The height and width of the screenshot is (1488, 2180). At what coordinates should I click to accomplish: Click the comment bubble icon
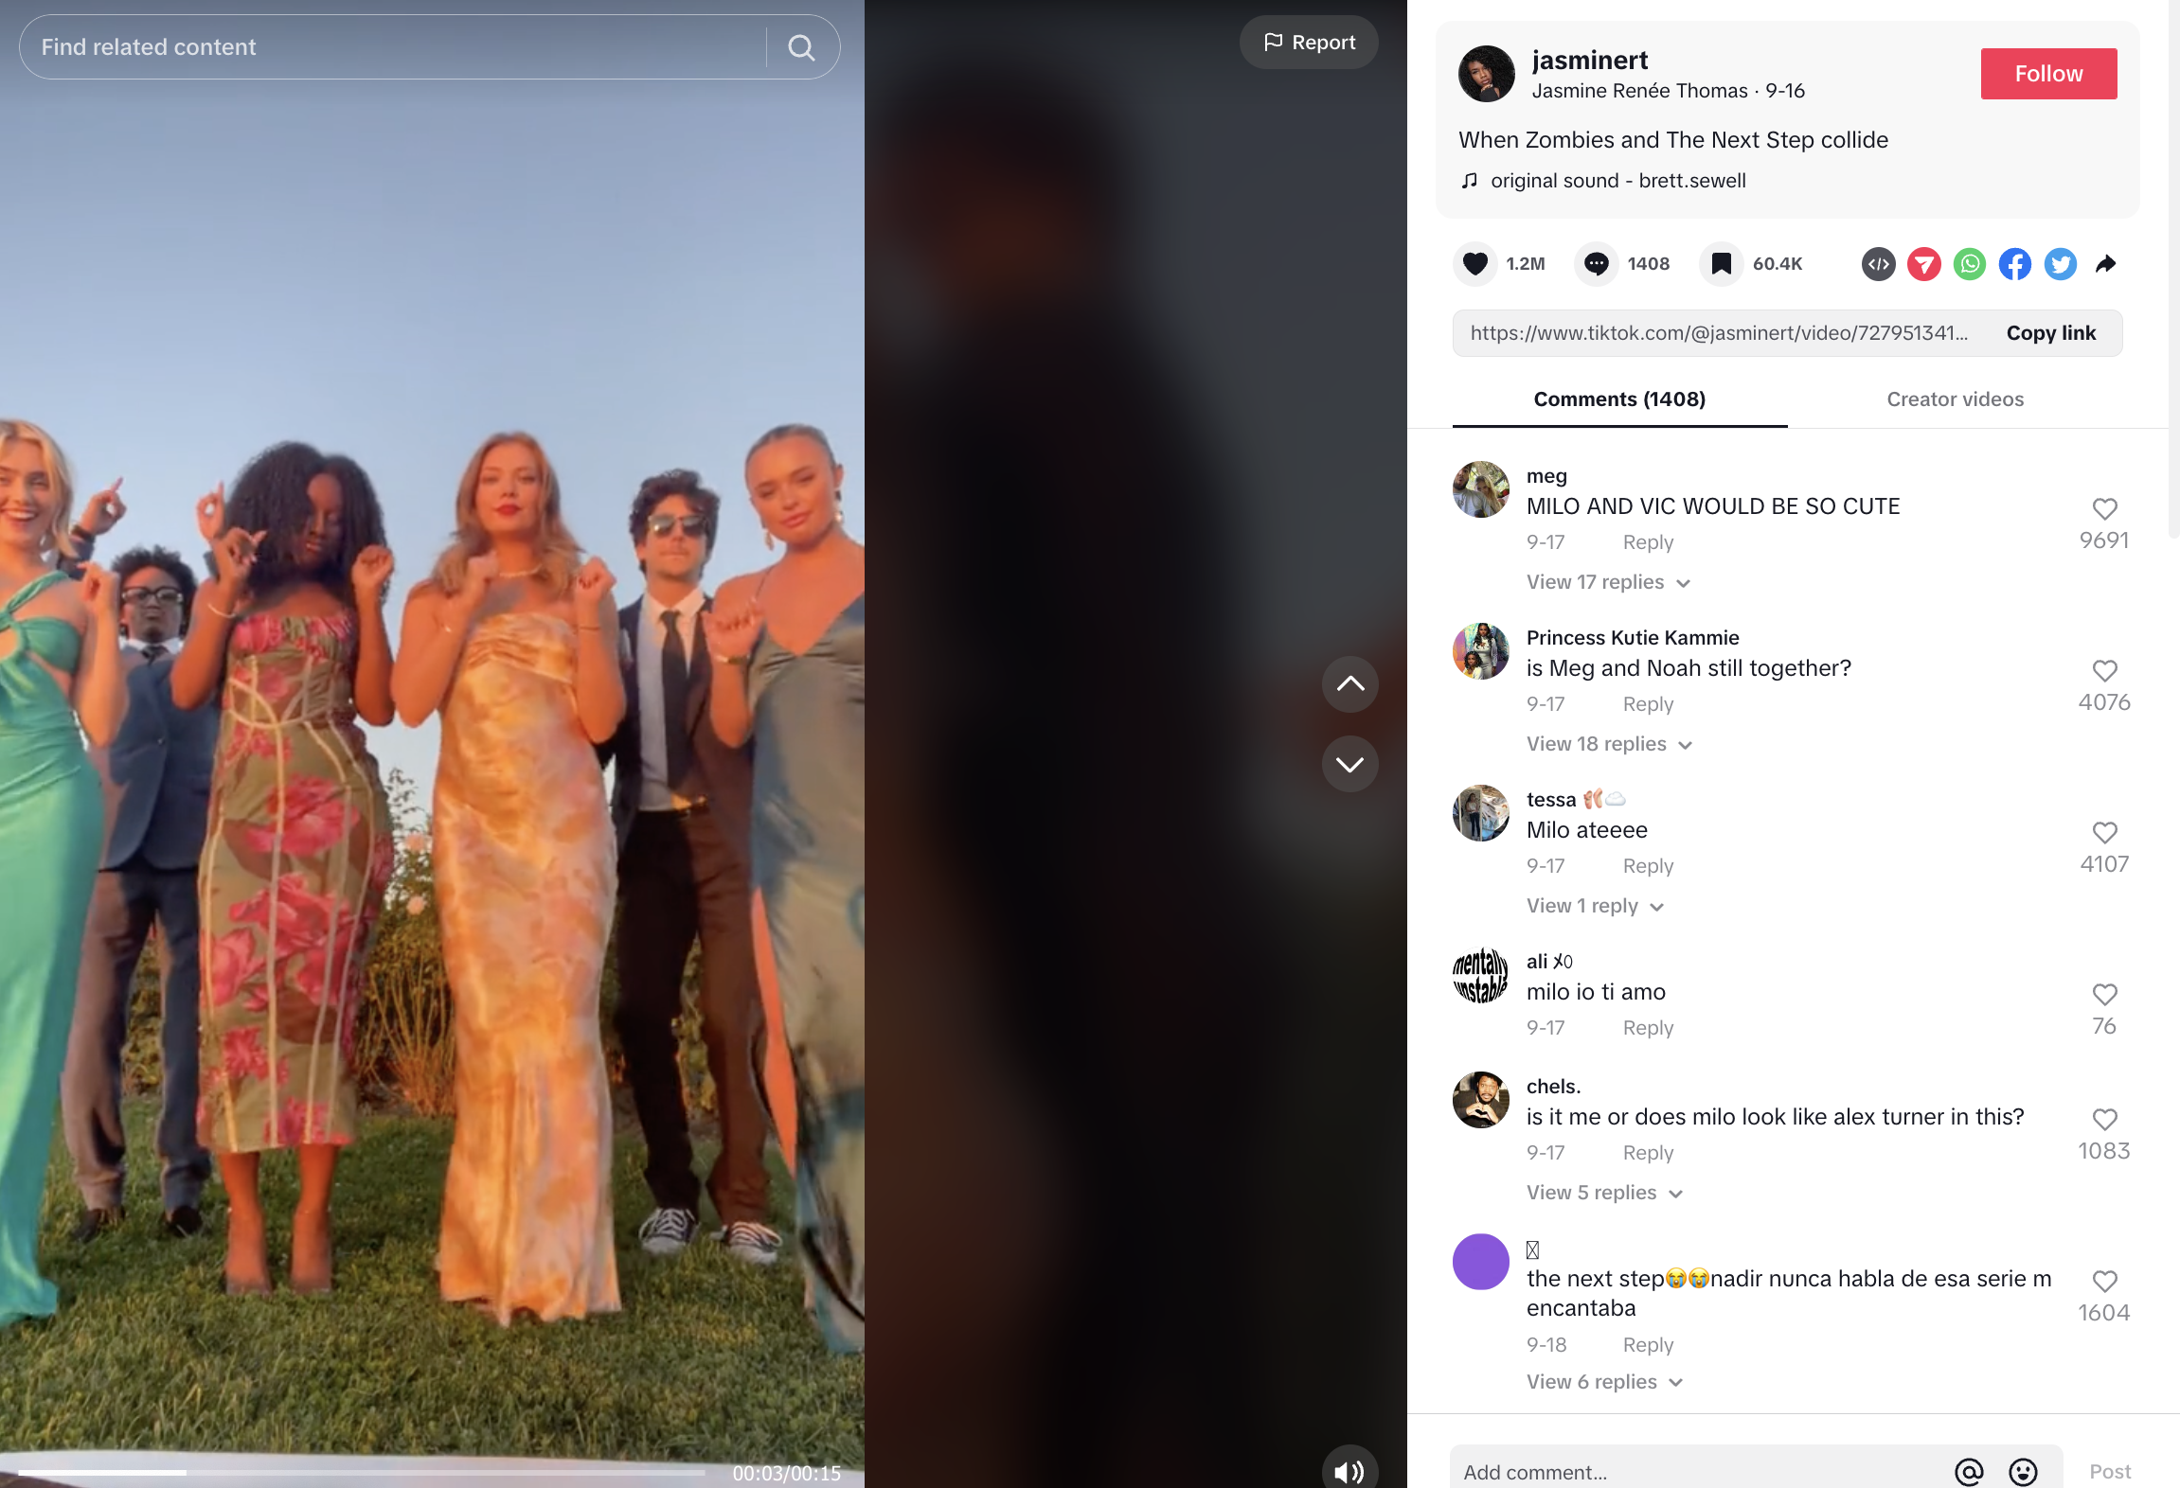(x=1597, y=263)
